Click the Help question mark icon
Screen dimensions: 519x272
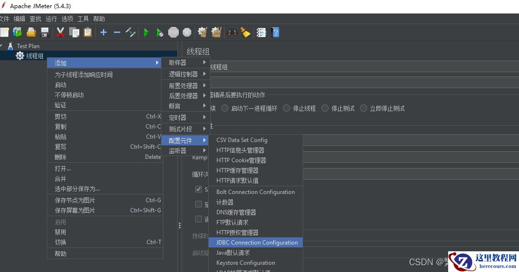[275, 32]
